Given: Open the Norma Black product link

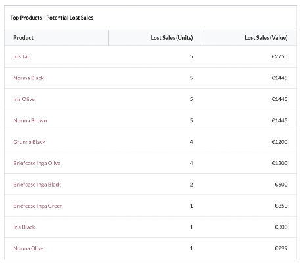Looking at the screenshot, I should tap(29, 78).
